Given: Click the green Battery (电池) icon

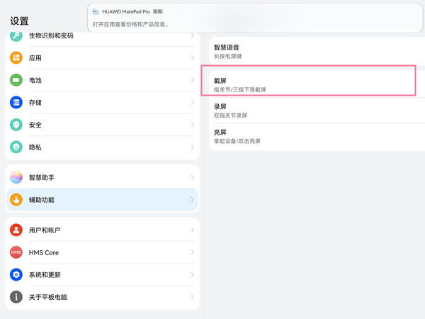Looking at the screenshot, I should click(x=16, y=80).
